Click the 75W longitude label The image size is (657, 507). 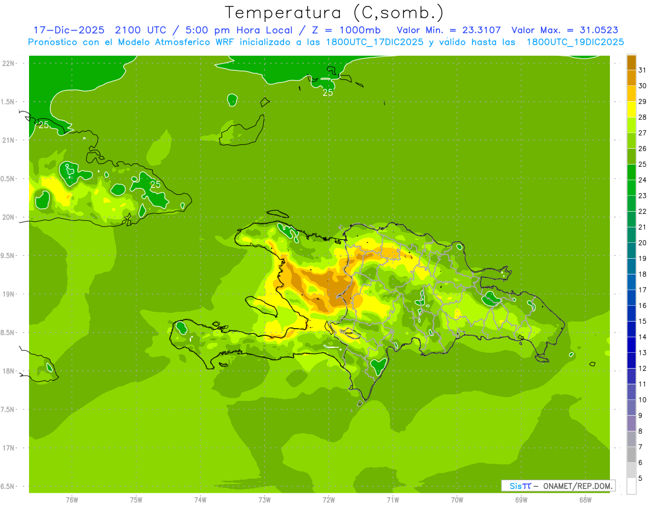point(136,500)
